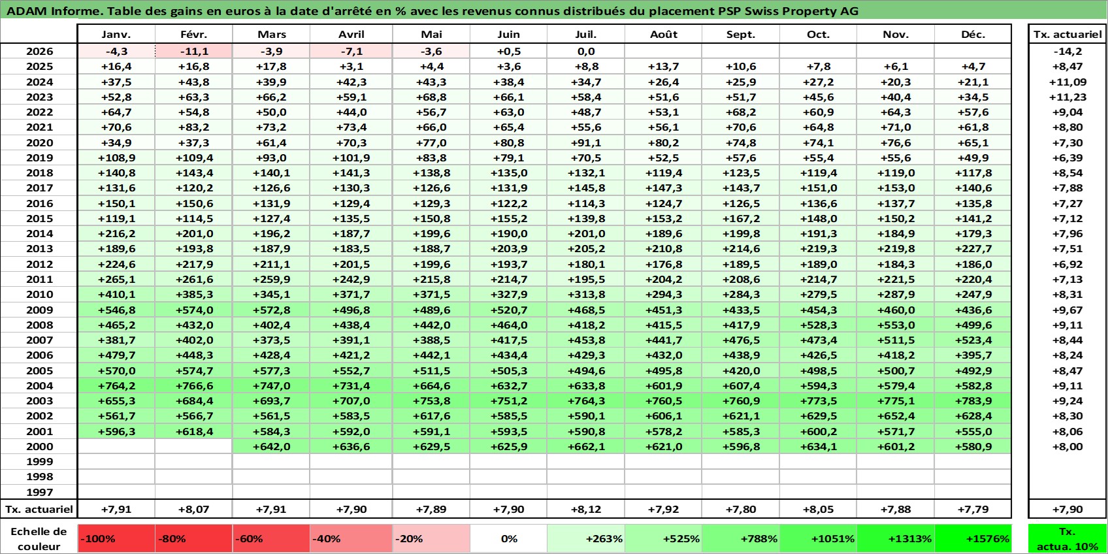Select the 2003 row label
The image size is (1108, 554).
click(39, 400)
